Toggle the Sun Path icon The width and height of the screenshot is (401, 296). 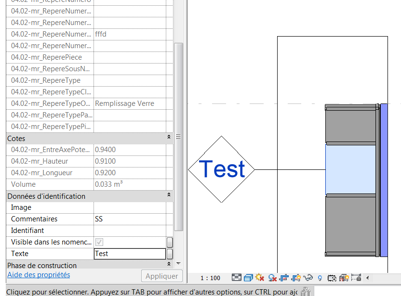point(260,278)
